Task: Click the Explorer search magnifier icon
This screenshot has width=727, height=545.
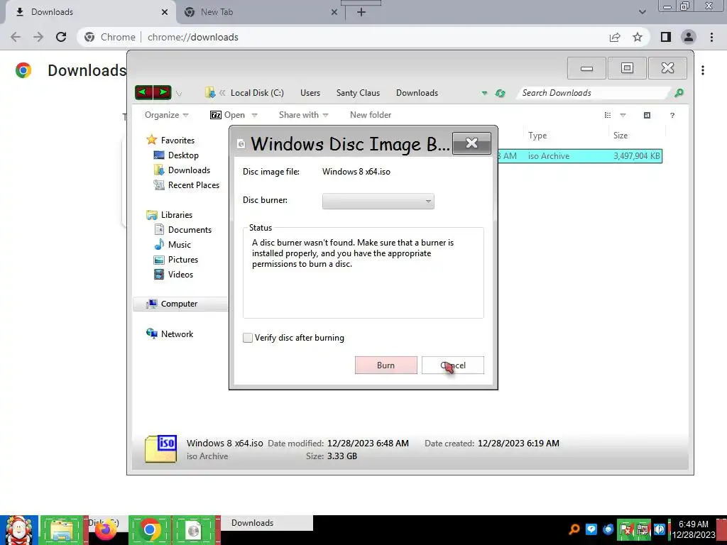Action: (679, 93)
